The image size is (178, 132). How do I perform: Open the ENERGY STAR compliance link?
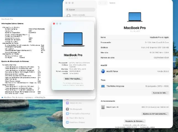click(x=126, y=127)
